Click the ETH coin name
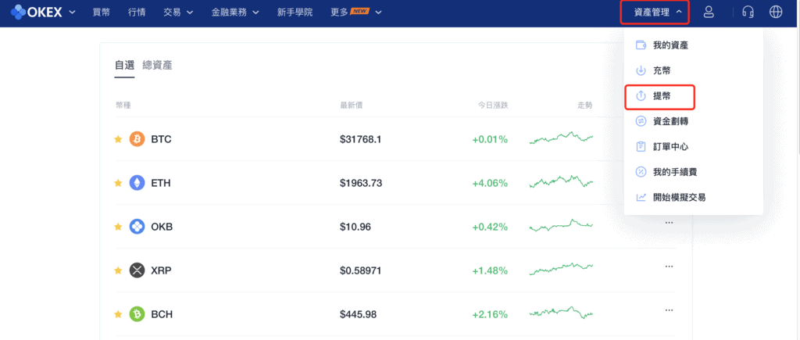The image size is (800, 340). (x=161, y=183)
